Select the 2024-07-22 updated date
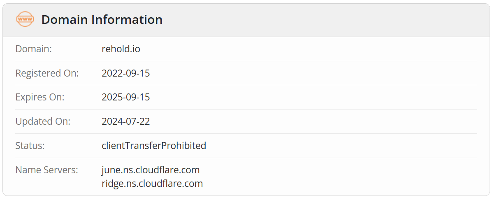 click(x=125, y=121)
